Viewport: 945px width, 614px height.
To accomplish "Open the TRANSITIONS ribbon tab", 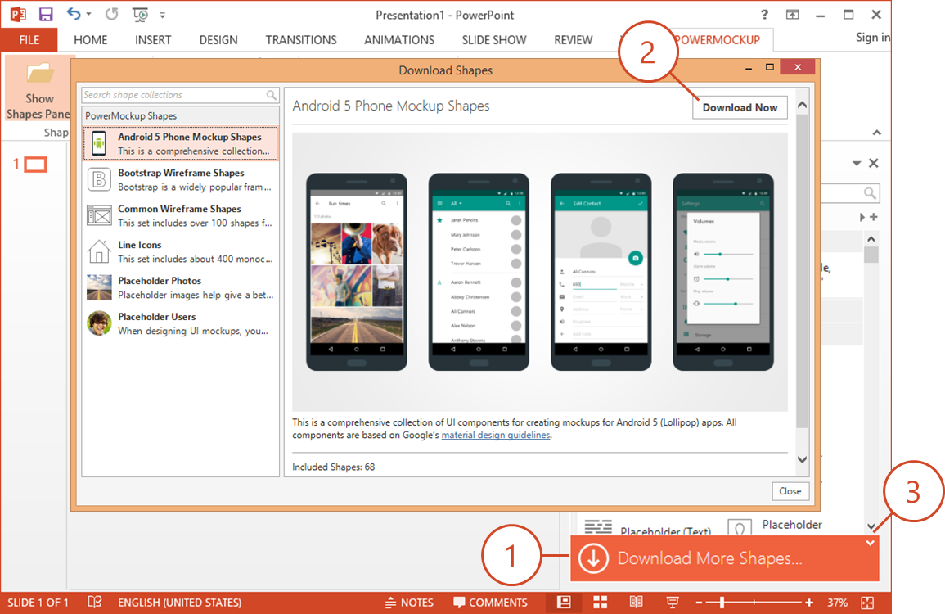I will coord(301,40).
